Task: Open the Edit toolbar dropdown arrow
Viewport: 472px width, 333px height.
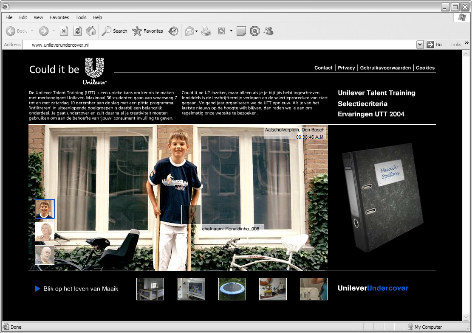Action: coord(231,31)
